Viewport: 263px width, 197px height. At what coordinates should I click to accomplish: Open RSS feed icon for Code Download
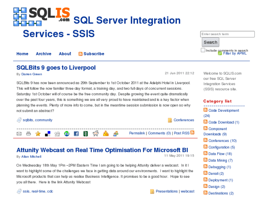205,122
